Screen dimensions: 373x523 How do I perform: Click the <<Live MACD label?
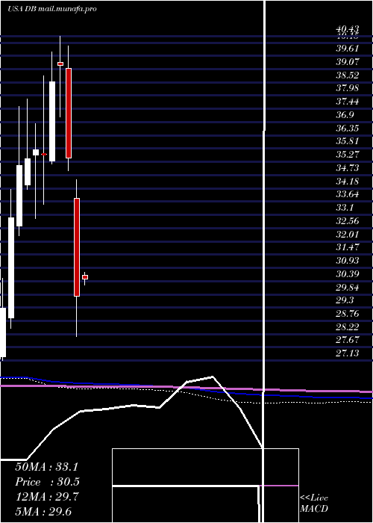pyautogui.click(x=314, y=504)
